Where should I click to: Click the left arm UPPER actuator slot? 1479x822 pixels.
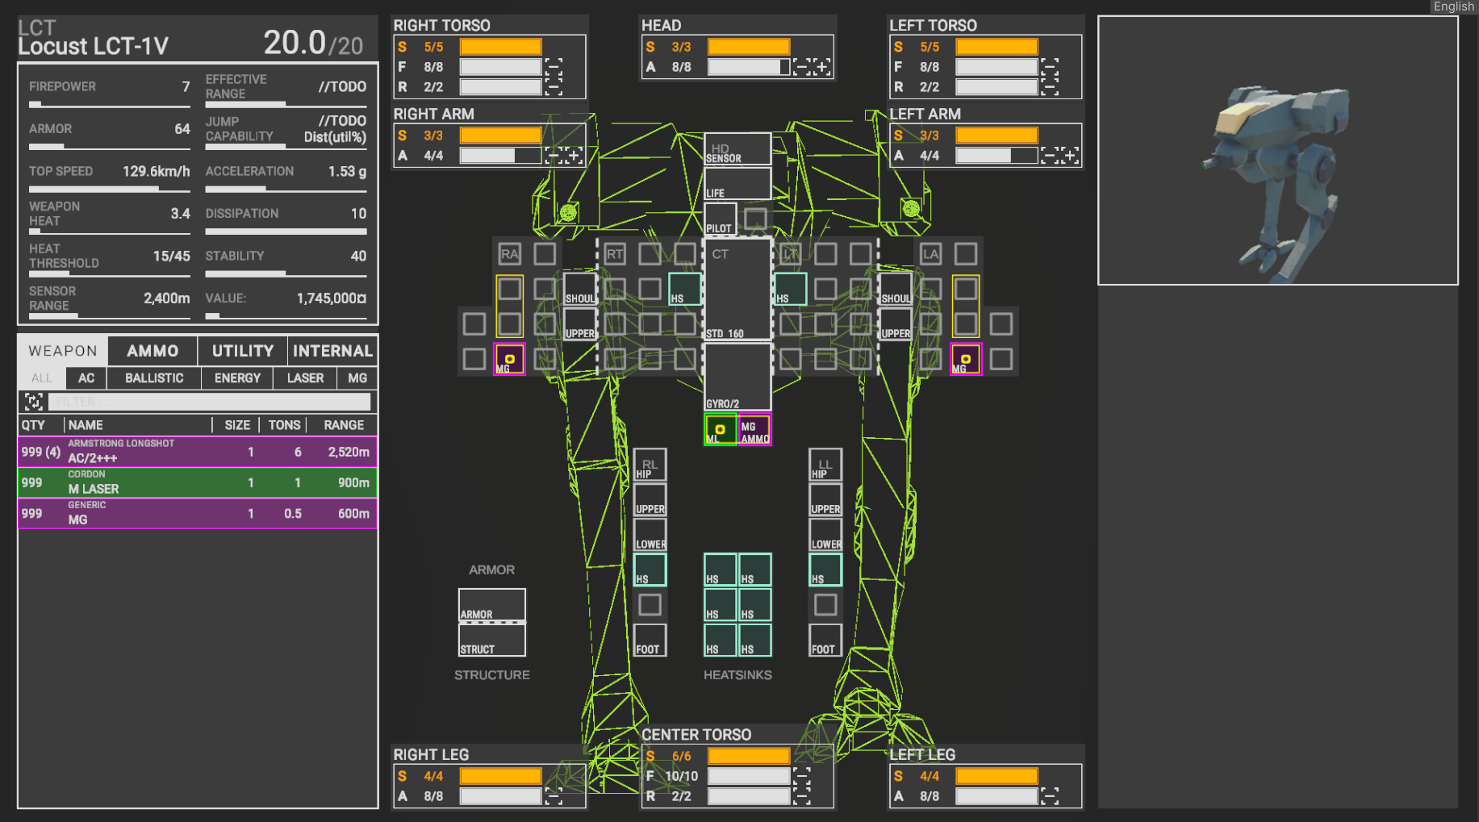(x=896, y=324)
